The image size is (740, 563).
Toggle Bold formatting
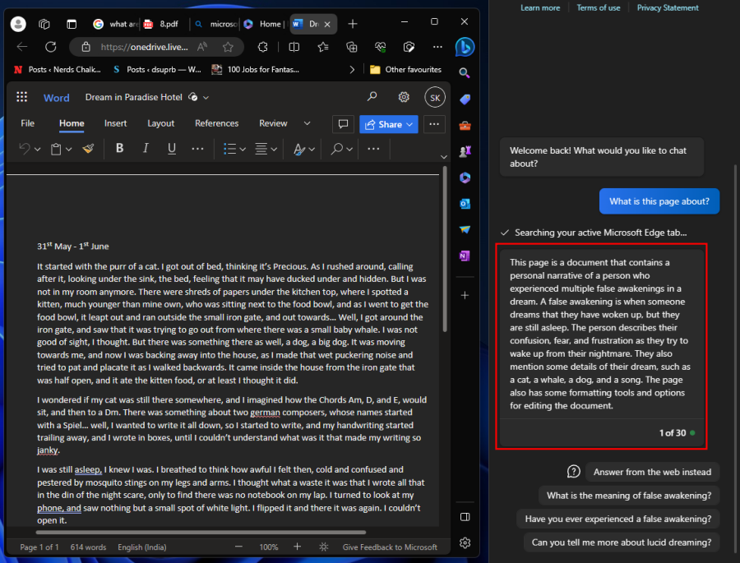tap(119, 149)
